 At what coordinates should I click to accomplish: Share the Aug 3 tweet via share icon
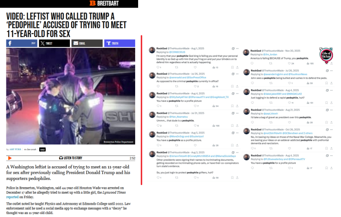[237, 178]
